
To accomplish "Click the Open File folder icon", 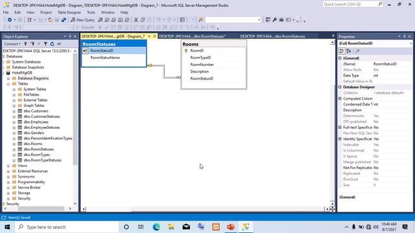I will [x=50, y=20].
